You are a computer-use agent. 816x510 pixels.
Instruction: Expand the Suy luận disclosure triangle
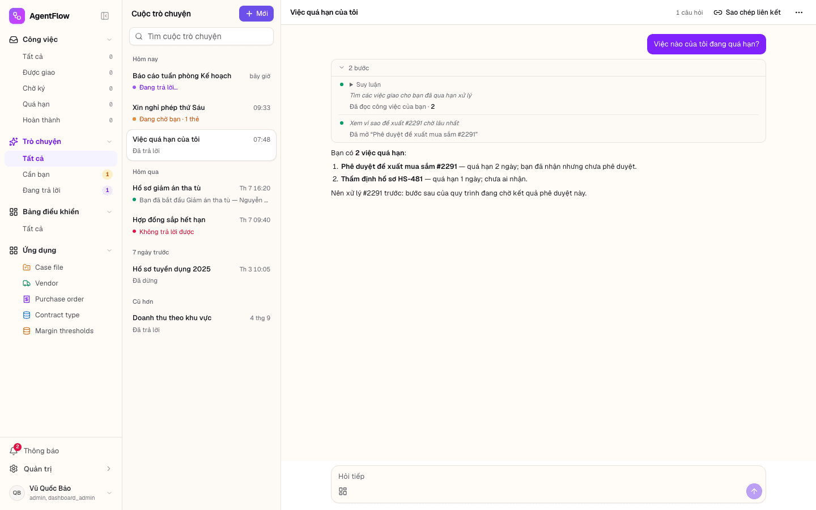pos(351,84)
